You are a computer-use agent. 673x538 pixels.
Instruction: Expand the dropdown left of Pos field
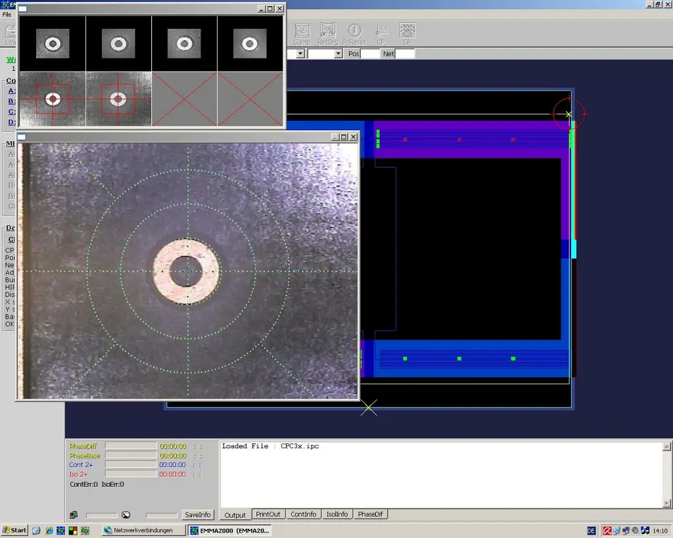[338, 54]
